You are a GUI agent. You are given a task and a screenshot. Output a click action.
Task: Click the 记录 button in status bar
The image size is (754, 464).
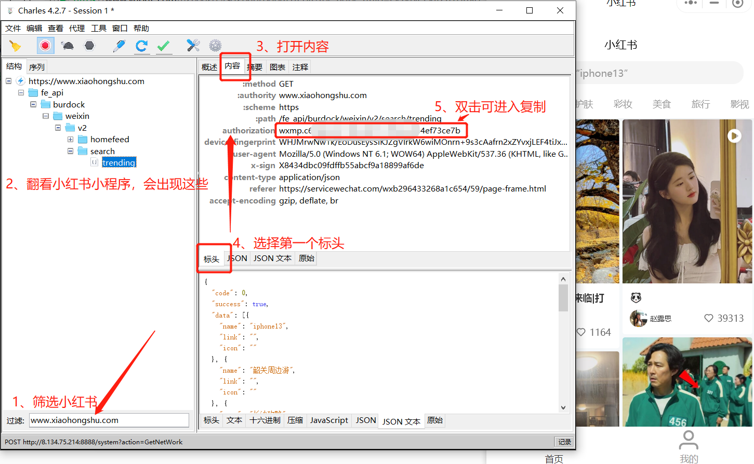point(564,442)
